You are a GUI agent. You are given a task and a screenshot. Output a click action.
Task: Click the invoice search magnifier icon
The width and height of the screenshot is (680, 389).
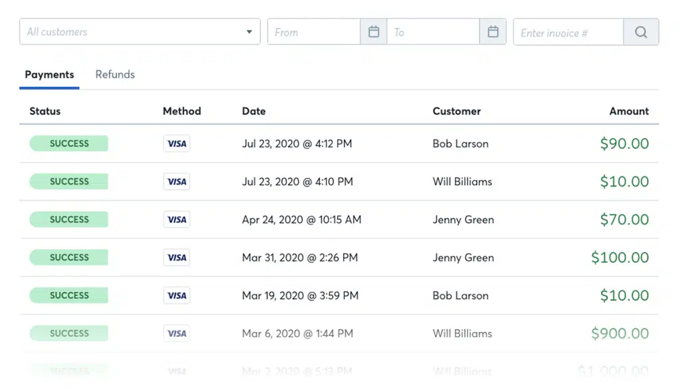tap(641, 32)
